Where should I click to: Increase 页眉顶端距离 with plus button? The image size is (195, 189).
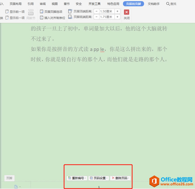(117, 11)
